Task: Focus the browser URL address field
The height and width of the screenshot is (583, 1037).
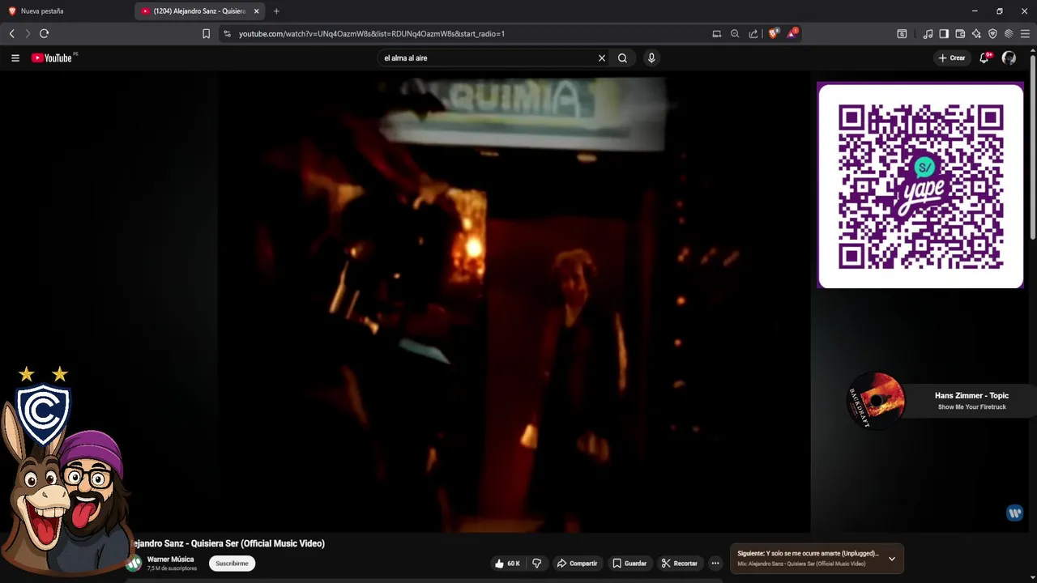Action: [x=470, y=34]
